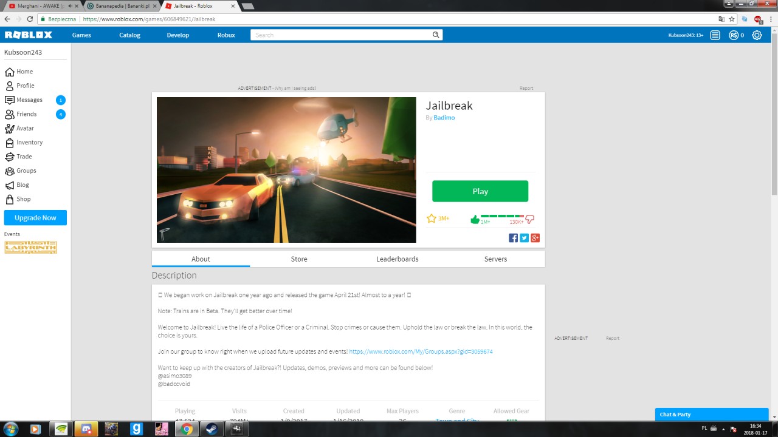
Task: Click the Jailbreak game thumbnail image
Action: coord(286,170)
